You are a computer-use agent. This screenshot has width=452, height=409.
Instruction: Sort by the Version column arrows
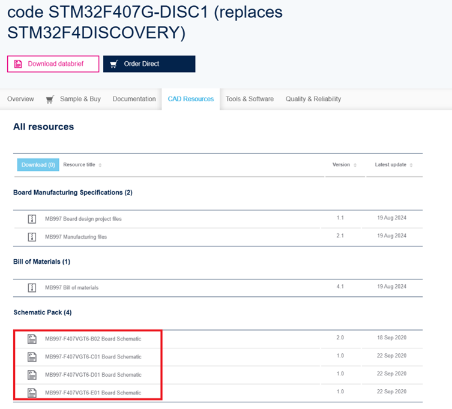coord(355,165)
